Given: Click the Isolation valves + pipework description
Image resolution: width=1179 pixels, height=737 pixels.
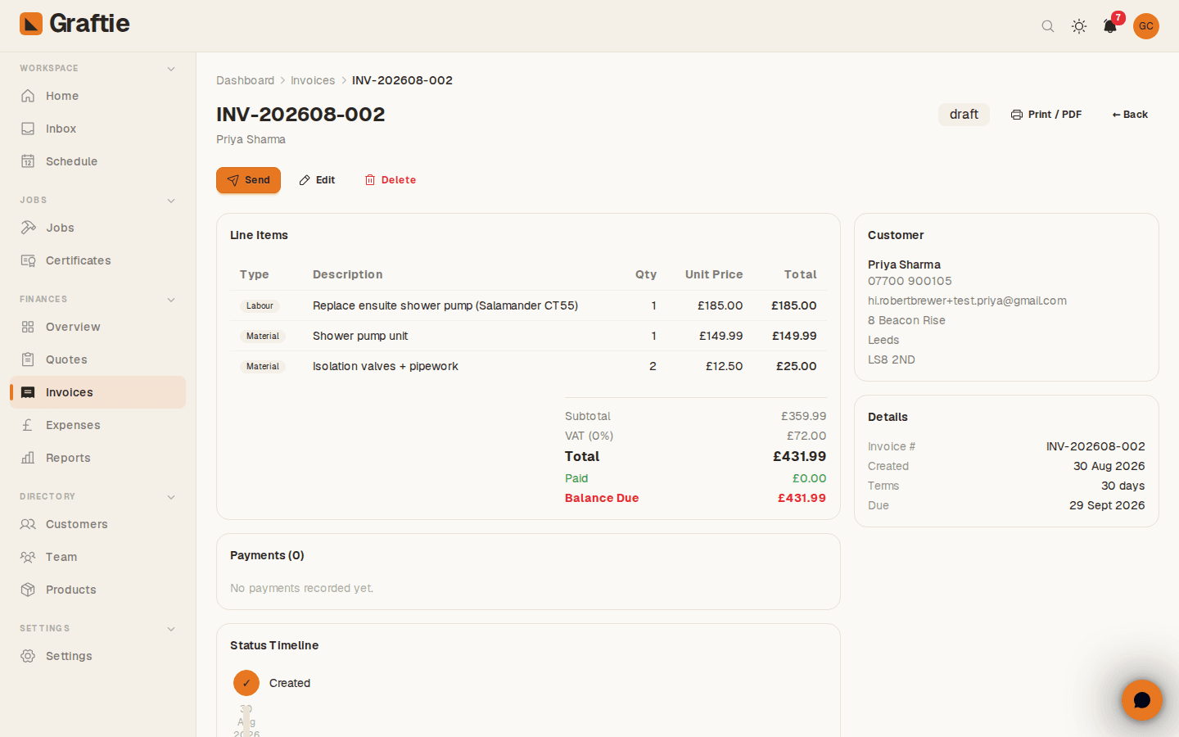Looking at the screenshot, I should click(x=386, y=366).
